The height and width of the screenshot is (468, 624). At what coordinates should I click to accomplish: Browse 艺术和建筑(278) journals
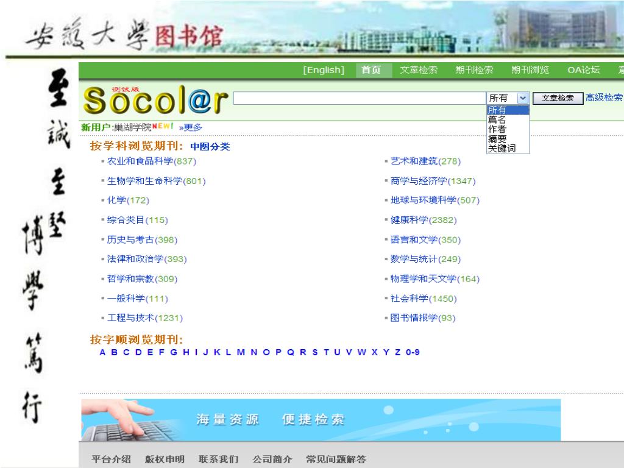(425, 161)
